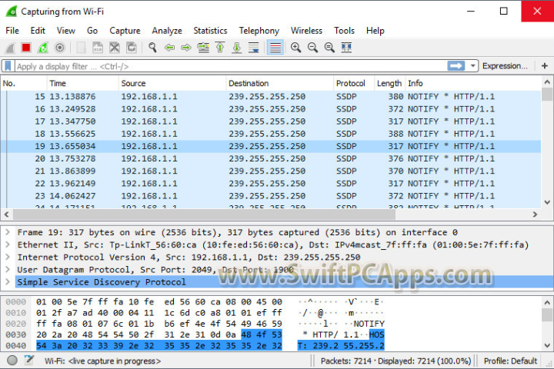Zoom out of packet text
554x369 pixels.
(312, 48)
